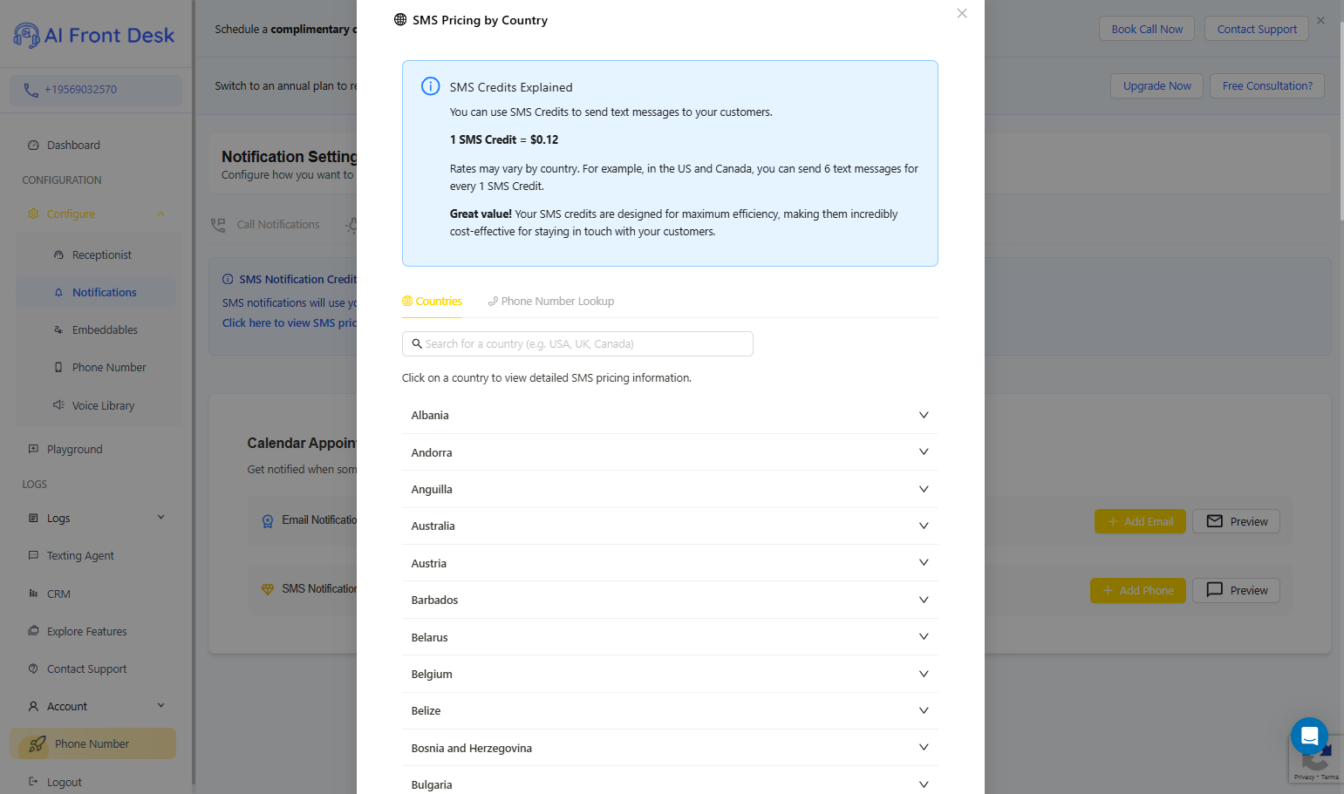Switch to the Countries tab

click(432, 302)
